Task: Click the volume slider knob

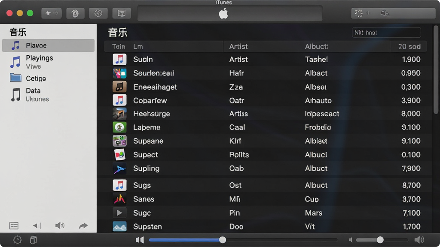Action: [x=380, y=240]
